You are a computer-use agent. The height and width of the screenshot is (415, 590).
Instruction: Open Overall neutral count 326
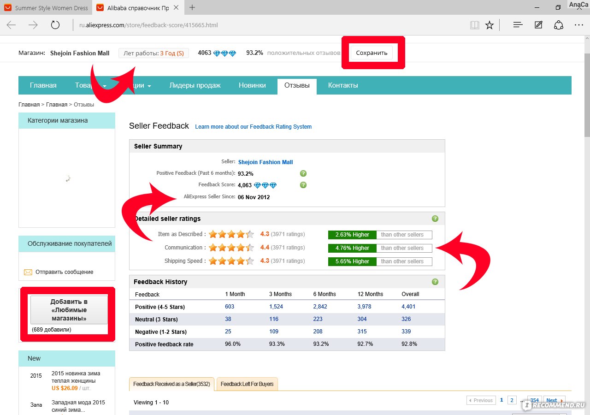pos(407,319)
